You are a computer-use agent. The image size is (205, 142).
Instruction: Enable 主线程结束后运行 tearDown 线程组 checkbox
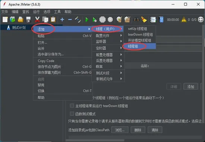tap(72, 105)
